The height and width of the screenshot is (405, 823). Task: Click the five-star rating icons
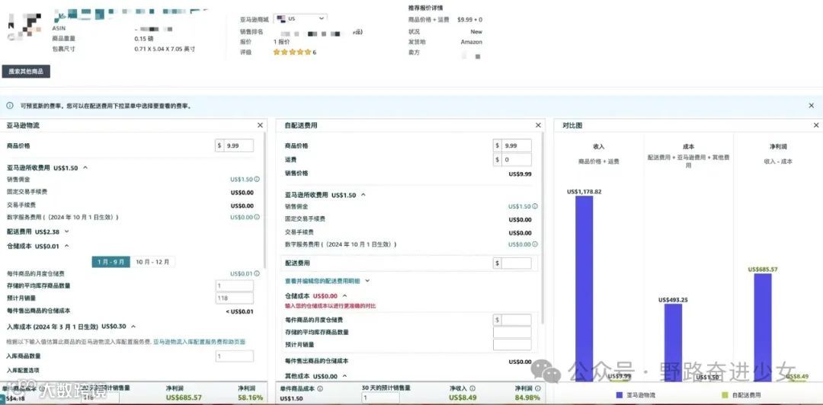[292, 53]
